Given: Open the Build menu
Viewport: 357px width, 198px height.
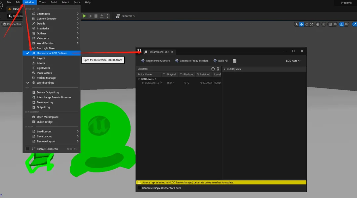Looking at the screenshot, I should click(54, 2).
